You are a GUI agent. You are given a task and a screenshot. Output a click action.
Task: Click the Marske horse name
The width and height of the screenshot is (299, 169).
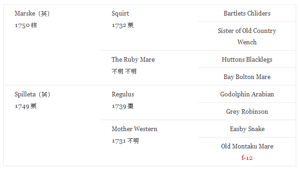[x=25, y=14]
